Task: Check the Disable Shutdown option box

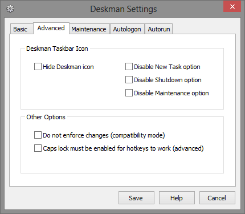Action: click(129, 80)
